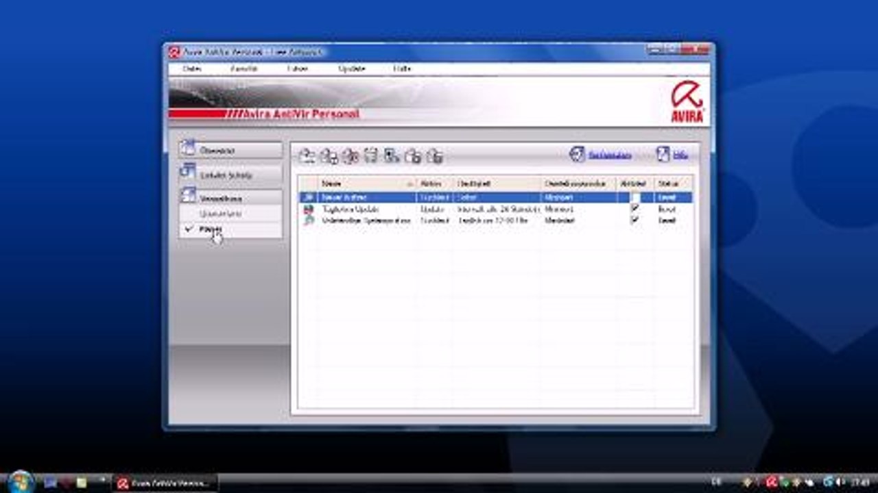This screenshot has height=493, width=878.
Task: Open the Konfiguration link
Action: 610,155
